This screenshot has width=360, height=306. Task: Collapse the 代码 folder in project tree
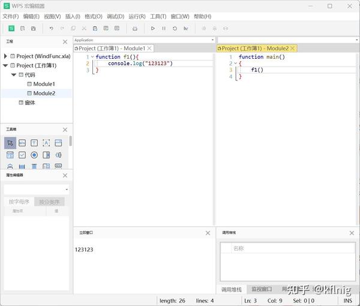pyautogui.click(x=14, y=75)
